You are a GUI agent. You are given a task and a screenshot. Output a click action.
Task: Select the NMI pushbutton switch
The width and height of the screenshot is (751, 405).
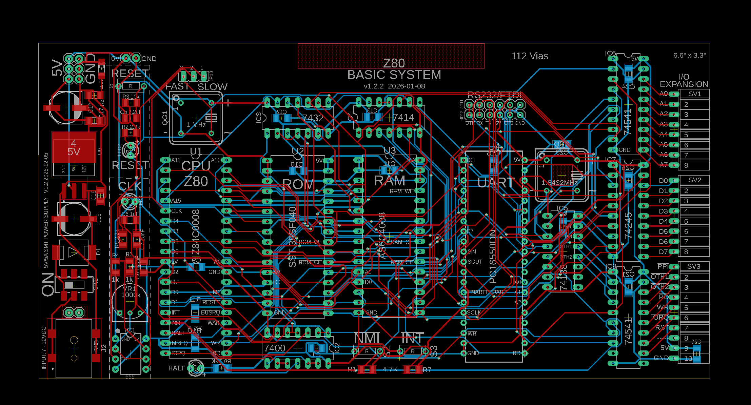pyautogui.click(x=367, y=351)
